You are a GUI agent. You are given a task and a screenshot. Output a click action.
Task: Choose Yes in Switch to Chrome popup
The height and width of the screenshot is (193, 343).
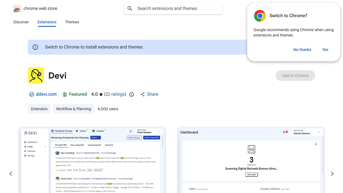pos(325,50)
